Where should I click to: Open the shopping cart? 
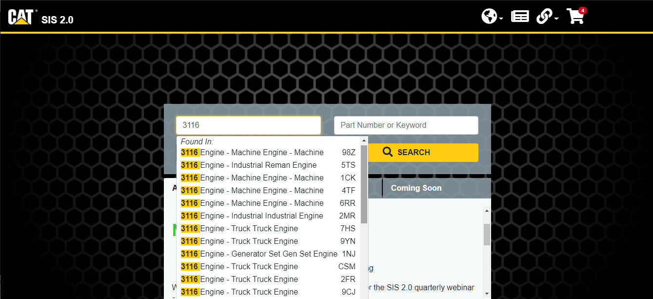click(575, 17)
